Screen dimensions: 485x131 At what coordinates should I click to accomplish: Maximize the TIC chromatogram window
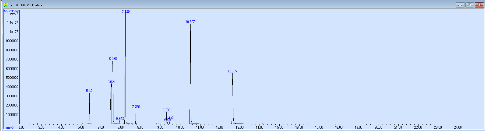[x=470, y=5]
